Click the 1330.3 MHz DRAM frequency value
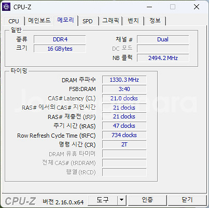The image size is (209, 208). coord(124,80)
